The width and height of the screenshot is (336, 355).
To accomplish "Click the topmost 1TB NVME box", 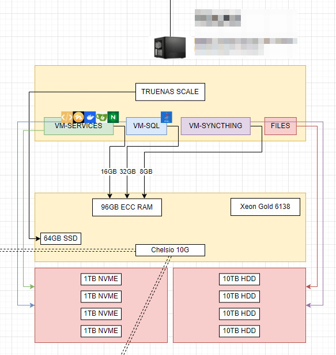I will coord(101,279).
